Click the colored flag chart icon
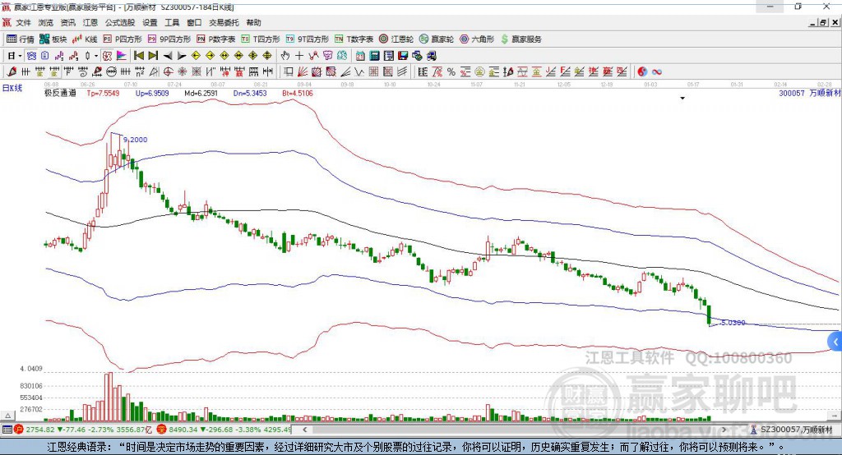The height and width of the screenshot is (455, 842). coord(122,56)
